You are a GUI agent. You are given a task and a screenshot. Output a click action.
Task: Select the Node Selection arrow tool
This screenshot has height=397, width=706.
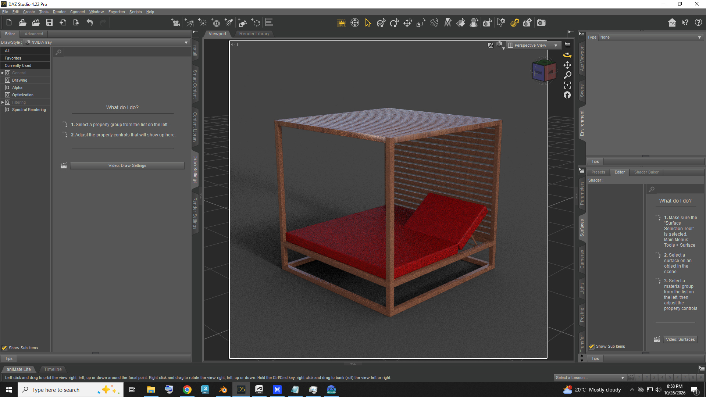pyautogui.click(x=368, y=23)
